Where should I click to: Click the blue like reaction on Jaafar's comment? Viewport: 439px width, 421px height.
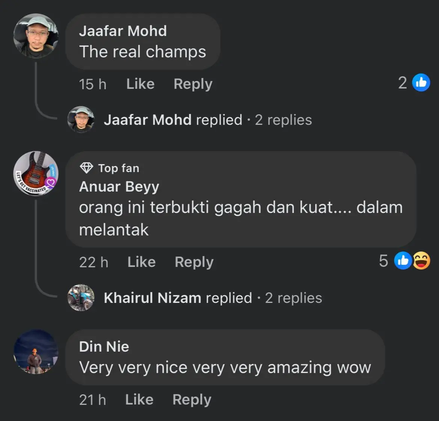[x=421, y=82]
